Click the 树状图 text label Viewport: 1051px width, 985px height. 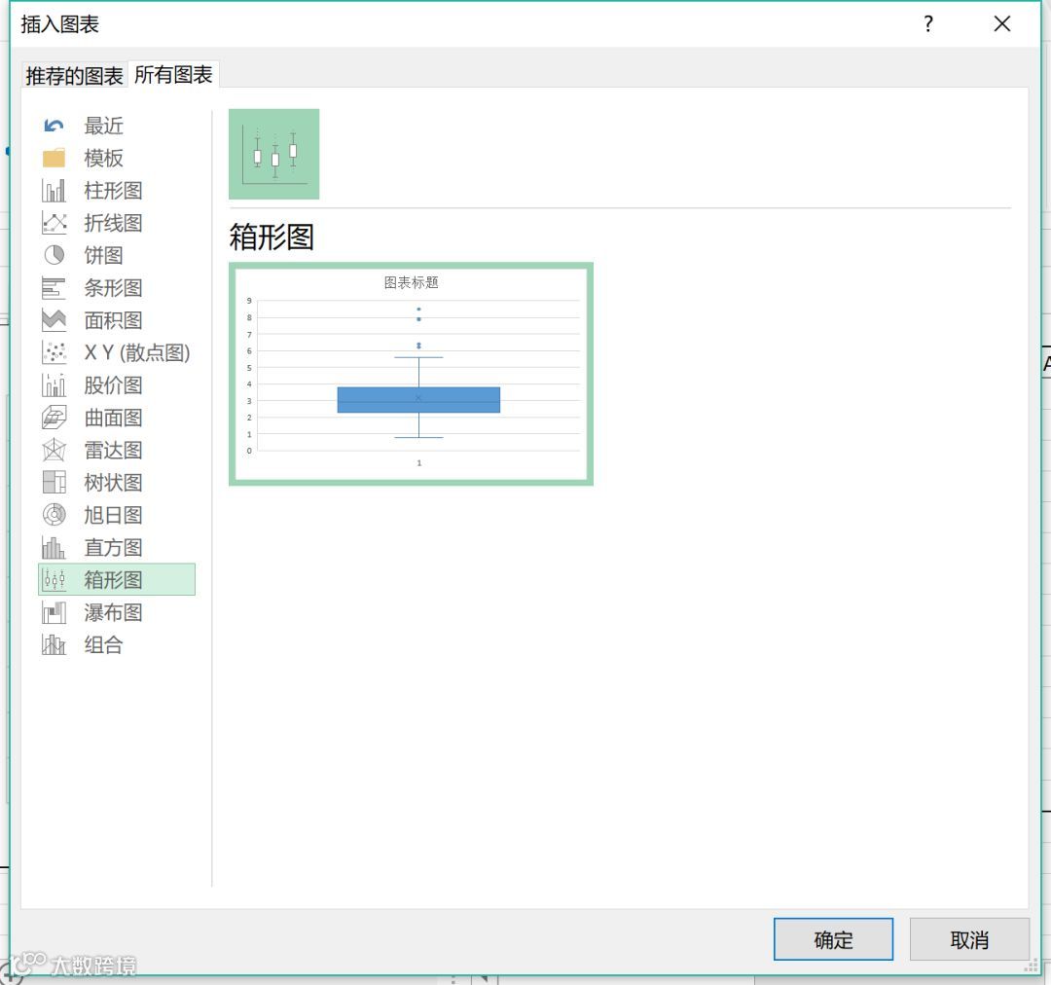tap(113, 482)
